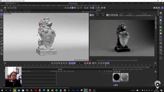This screenshot has height=92, width=164.
Task: Open the Camera dropdown in Arnold IPR
Action: (x=130, y=15)
